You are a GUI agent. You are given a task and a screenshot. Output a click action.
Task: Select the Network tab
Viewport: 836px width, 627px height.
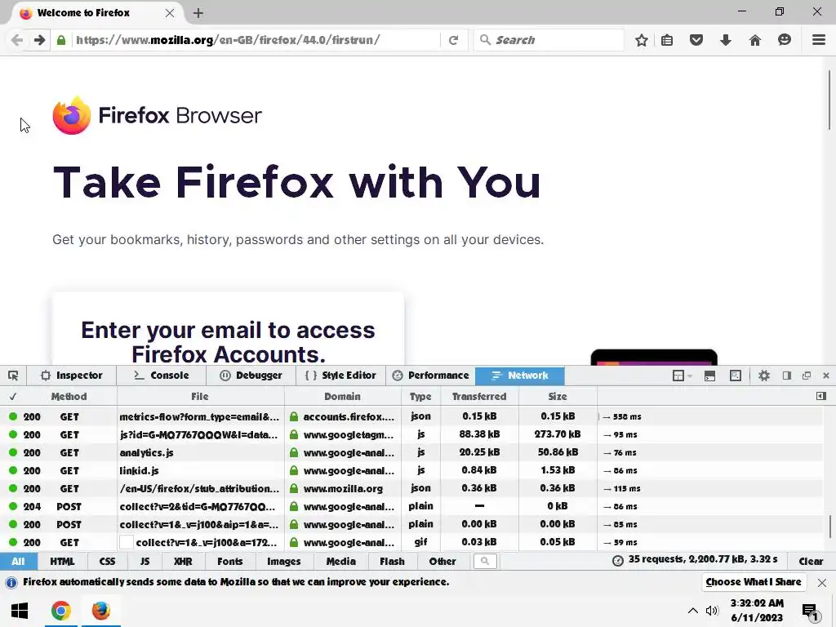click(520, 376)
